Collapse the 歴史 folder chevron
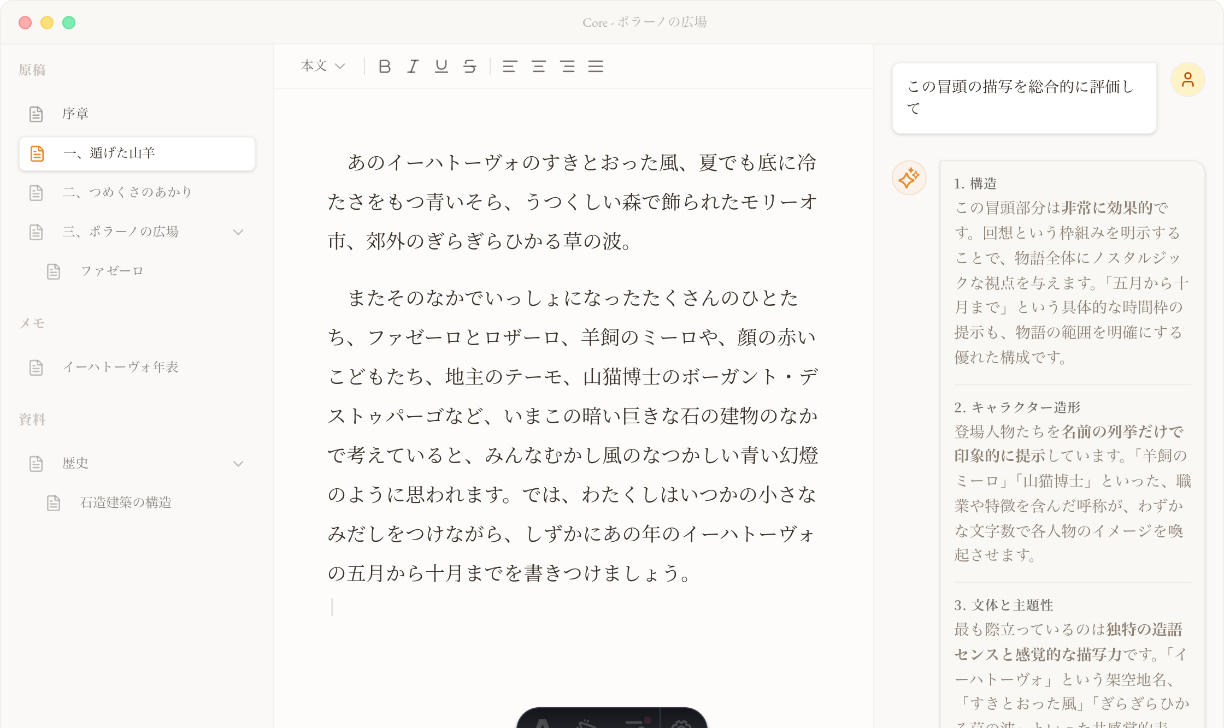The height and width of the screenshot is (728, 1224). [238, 464]
